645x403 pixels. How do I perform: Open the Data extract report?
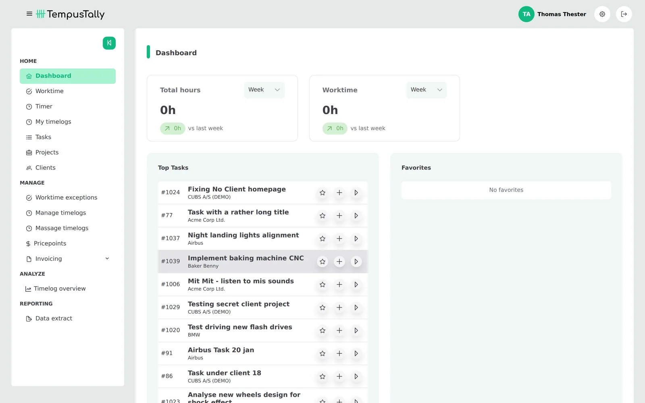click(68, 318)
